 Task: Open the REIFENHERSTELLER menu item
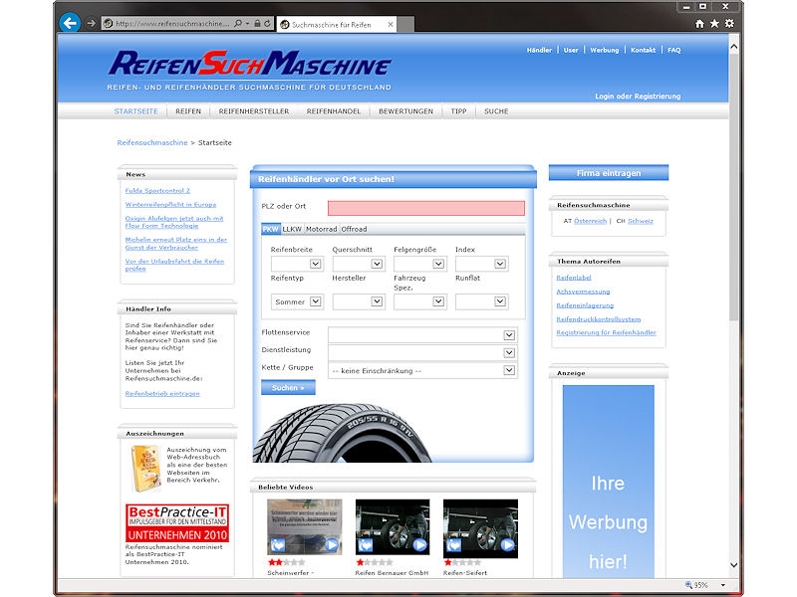(254, 111)
